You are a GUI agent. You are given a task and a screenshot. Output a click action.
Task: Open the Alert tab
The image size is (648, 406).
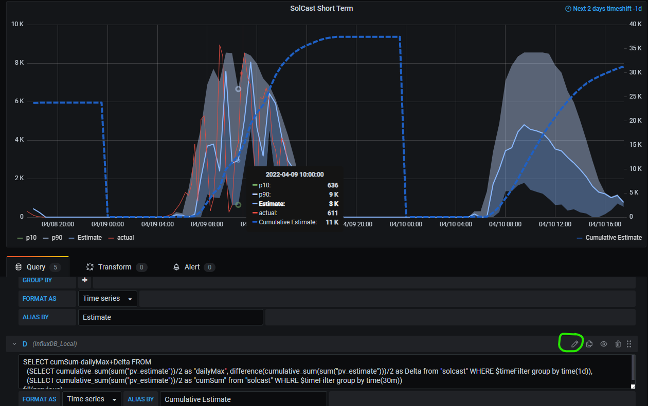192,267
